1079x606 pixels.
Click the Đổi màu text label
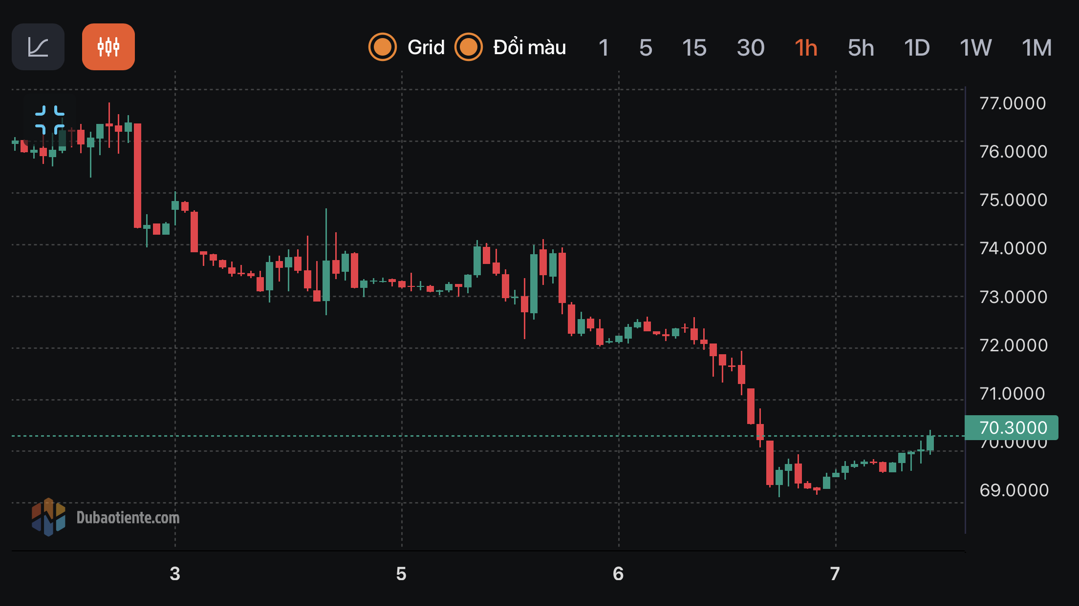(x=530, y=47)
